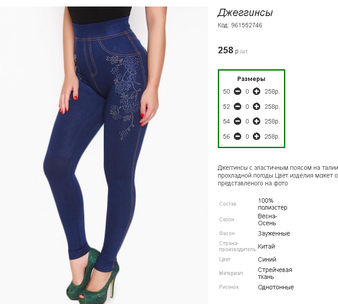The image size is (338, 304).
Task: Select the quantity value for size 56
Action: pyautogui.click(x=247, y=136)
